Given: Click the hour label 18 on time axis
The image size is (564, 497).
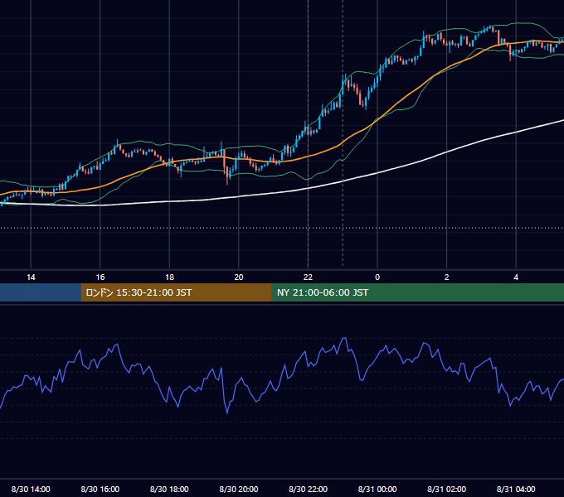Looking at the screenshot, I should [169, 277].
